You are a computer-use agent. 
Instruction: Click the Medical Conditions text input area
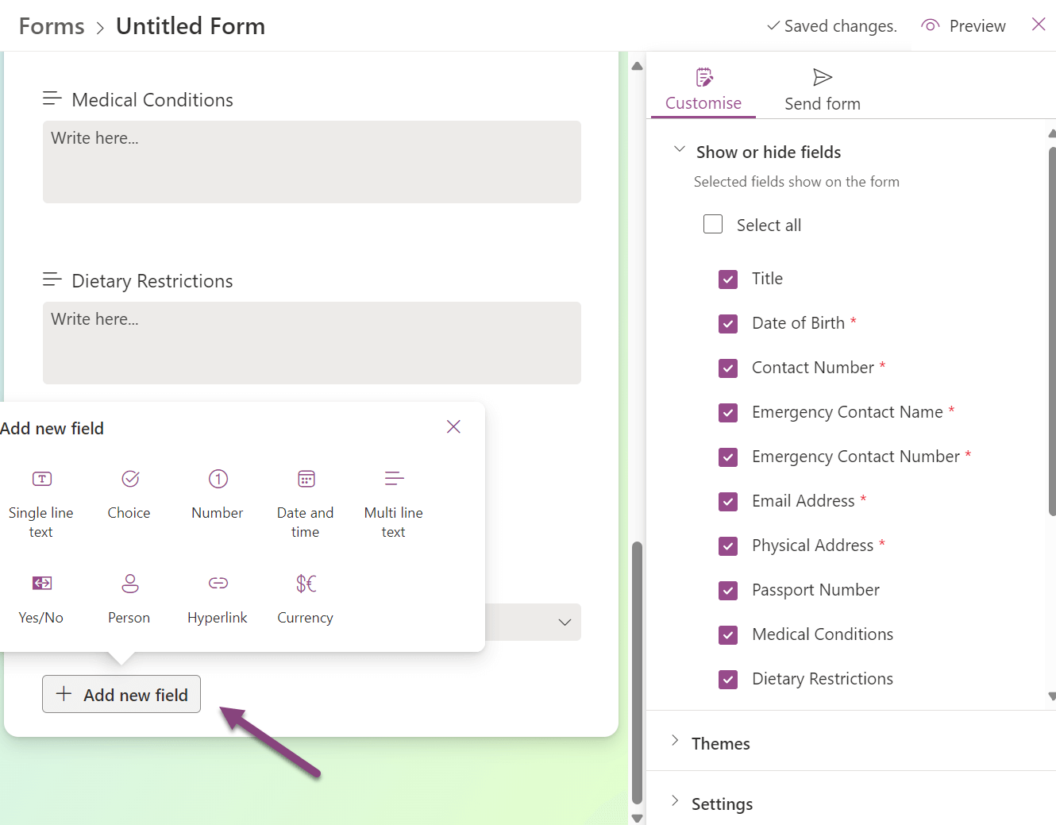point(311,161)
